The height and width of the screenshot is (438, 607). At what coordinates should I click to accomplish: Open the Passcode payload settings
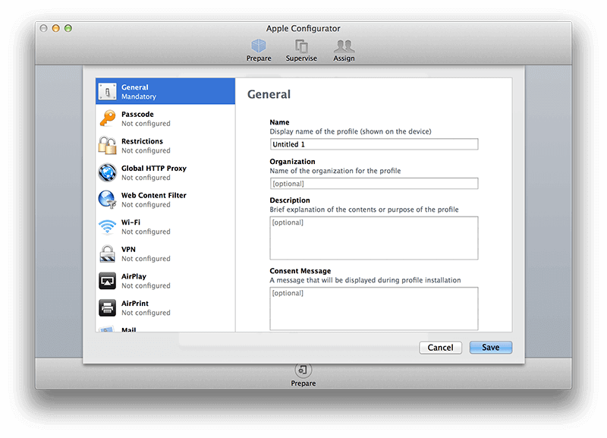[141, 118]
